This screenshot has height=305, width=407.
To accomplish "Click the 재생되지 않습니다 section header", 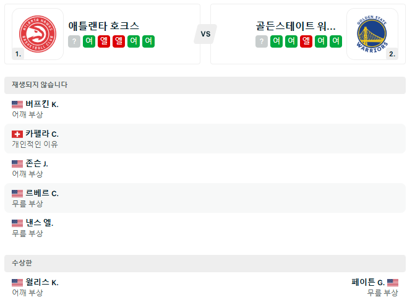I will [40, 85].
